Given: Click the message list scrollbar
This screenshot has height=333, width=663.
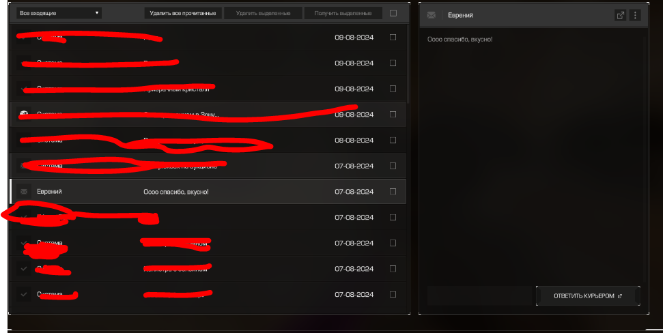Looking at the screenshot, I should click(408, 63).
